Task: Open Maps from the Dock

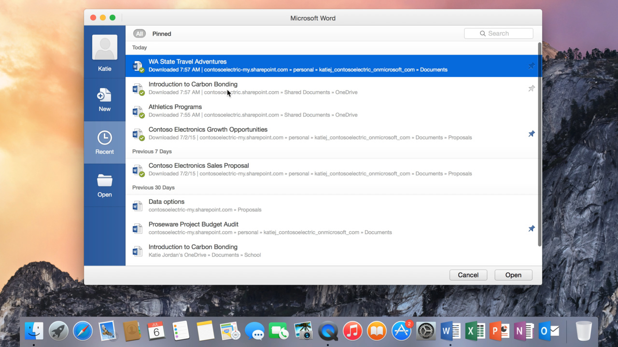Action: (x=230, y=331)
